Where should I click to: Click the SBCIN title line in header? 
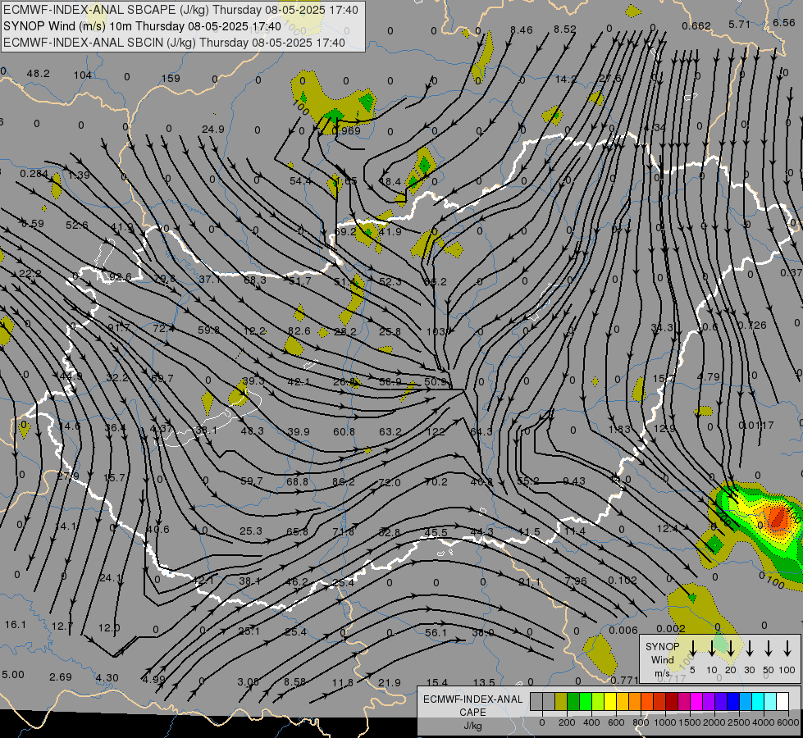click(x=174, y=43)
